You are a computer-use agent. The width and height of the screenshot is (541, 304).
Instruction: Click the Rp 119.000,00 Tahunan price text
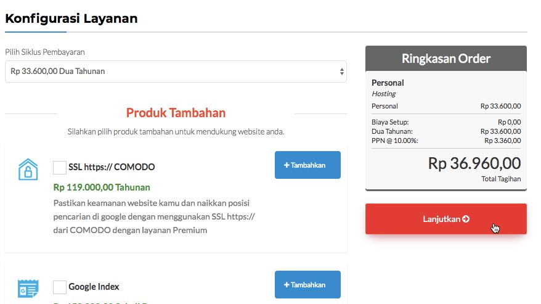click(x=102, y=187)
